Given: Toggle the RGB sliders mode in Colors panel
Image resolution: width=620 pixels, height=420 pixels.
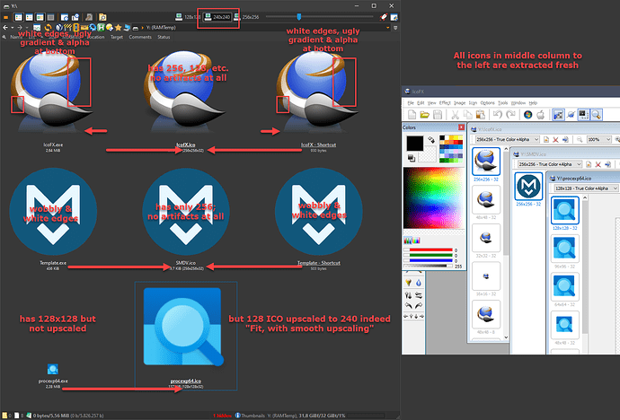Looking at the screenshot, I should [x=407, y=241].
